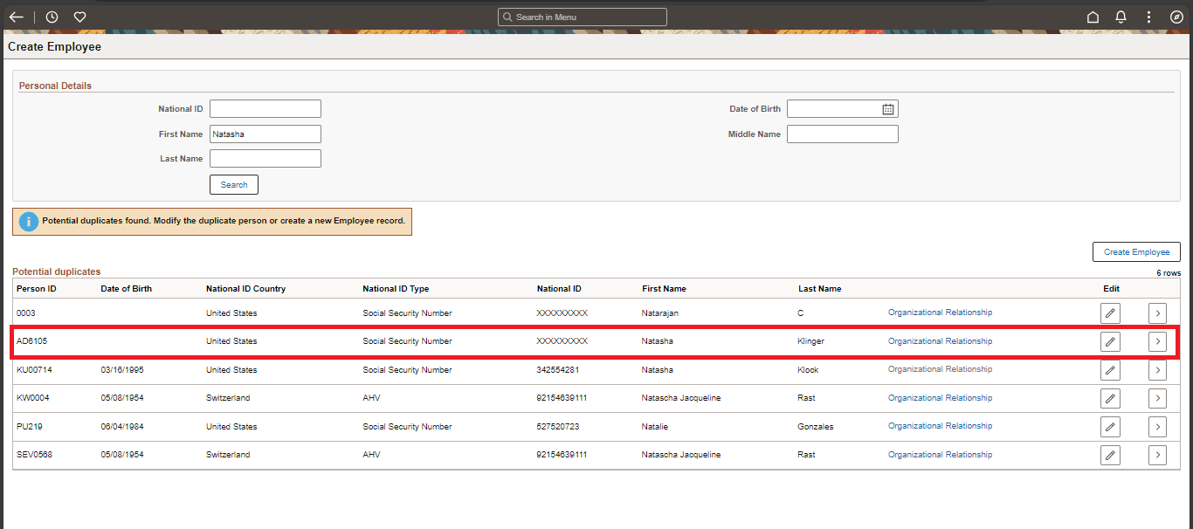Click the Last Name input field
Screen dimensions: 1193x529
(x=265, y=158)
